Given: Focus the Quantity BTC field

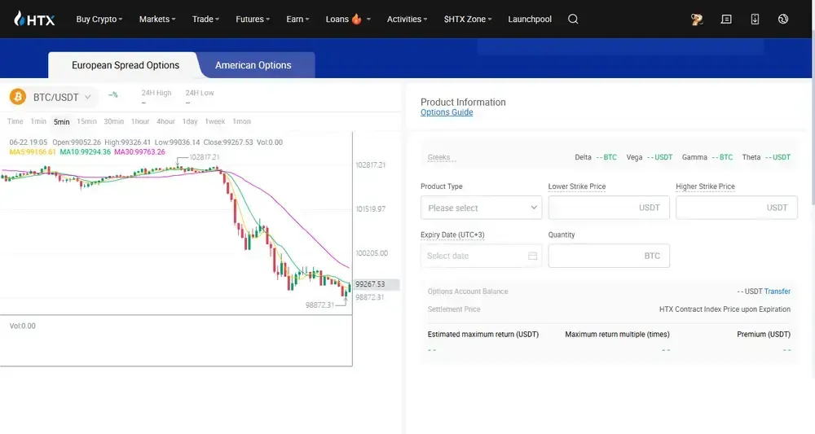Looking at the screenshot, I should pos(609,256).
